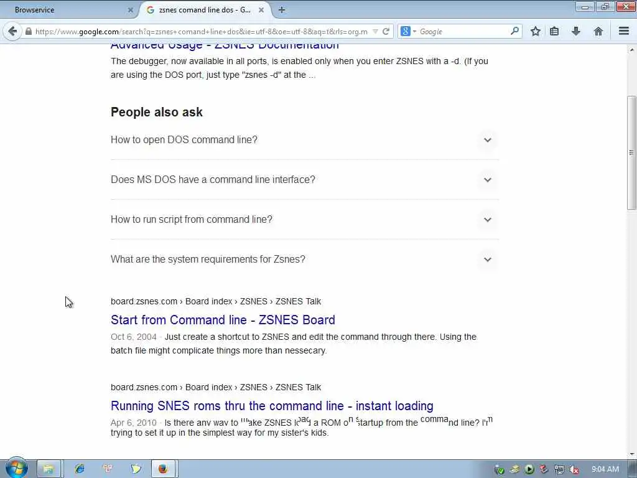Click the network tray icon
Image resolution: width=637 pixels, height=478 pixels.
(x=559, y=469)
